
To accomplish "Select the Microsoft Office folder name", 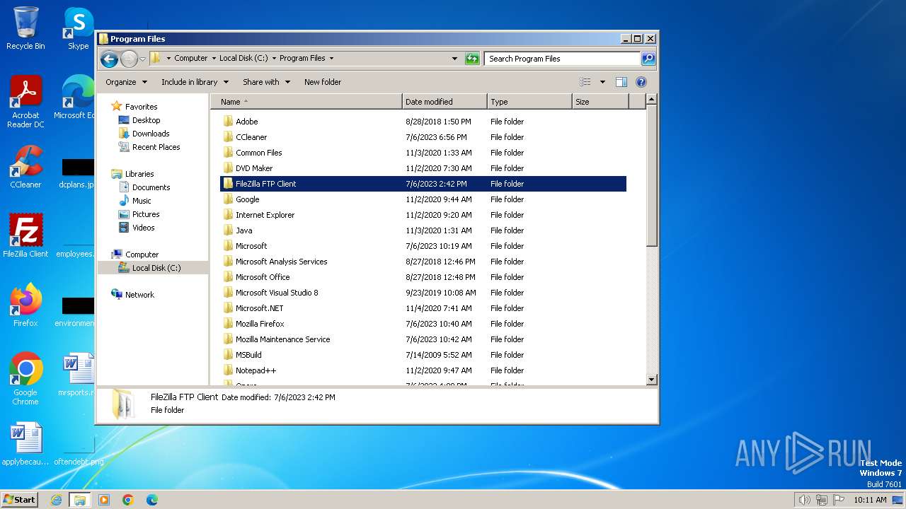I will pos(263,277).
